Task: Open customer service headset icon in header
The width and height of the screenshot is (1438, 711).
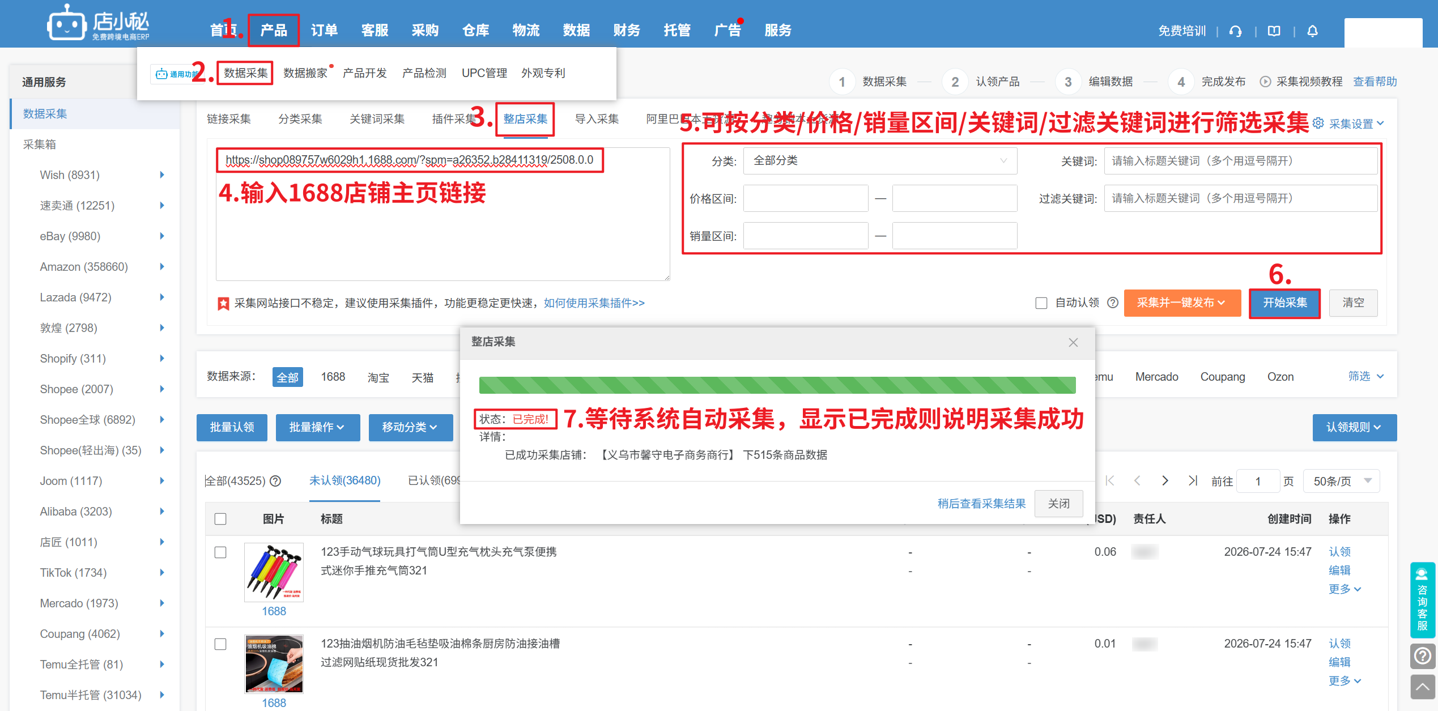Action: (1236, 31)
